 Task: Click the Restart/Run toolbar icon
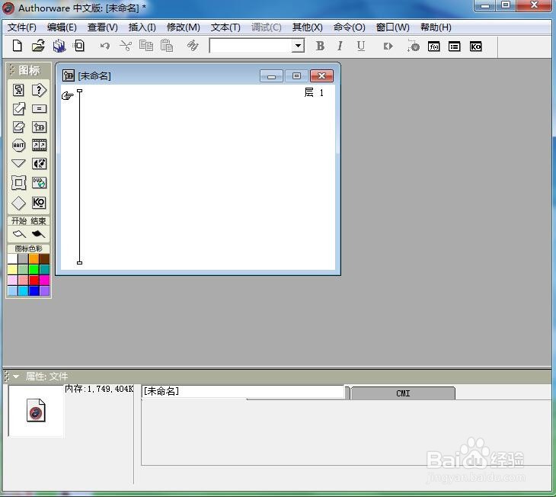388,46
